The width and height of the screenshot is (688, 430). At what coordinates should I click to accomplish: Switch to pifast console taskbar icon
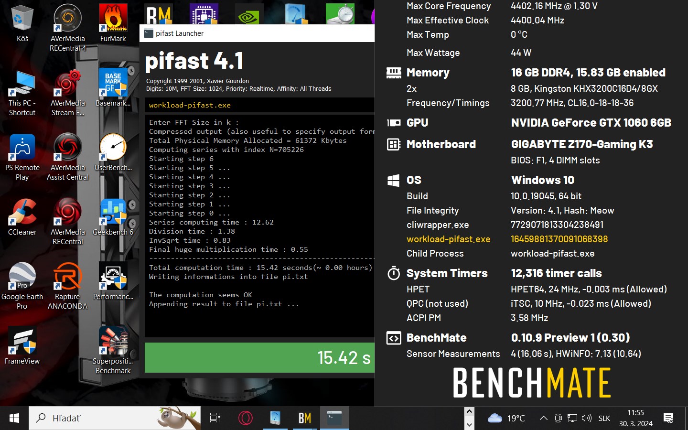coord(334,418)
